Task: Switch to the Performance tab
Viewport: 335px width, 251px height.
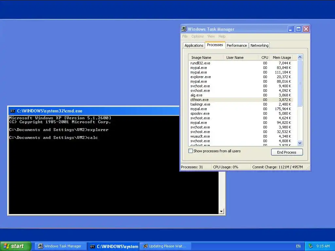Action: (x=237, y=45)
